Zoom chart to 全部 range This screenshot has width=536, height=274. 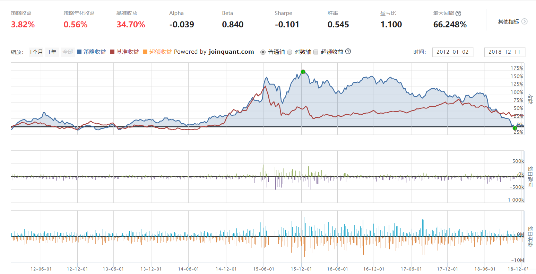click(x=68, y=52)
